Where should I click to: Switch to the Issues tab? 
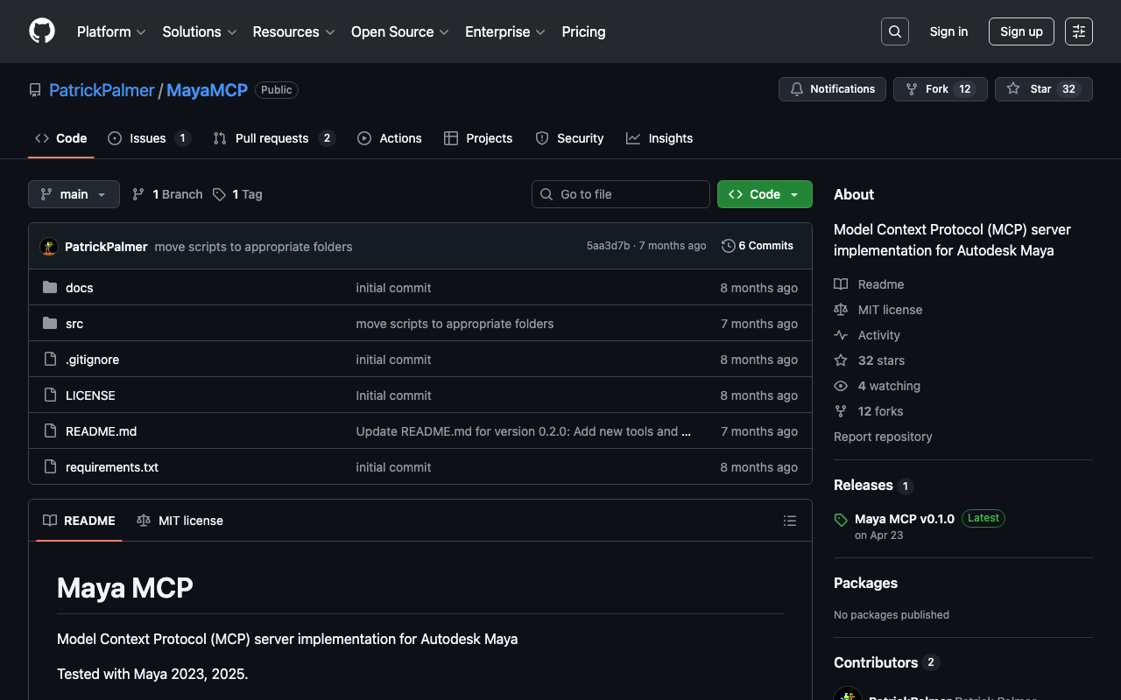tap(148, 138)
